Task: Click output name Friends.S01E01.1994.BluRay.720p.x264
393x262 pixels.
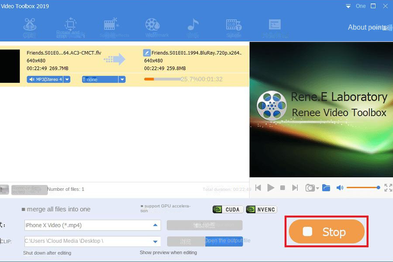Action: pyautogui.click(x=197, y=53)
